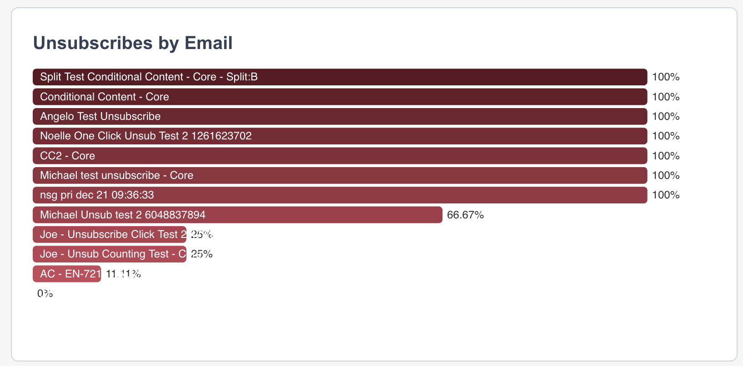Select the Michael Unsub test 2 bar
This screenshot has width=743, height=366.
(x=237, y=215)
